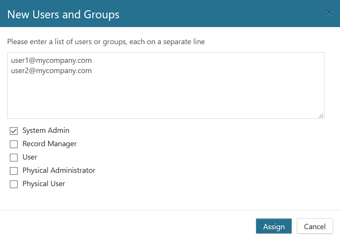This screenshot has width=340, height=241.
Task: Click the System Admin label text
Action: pos(46,131)
